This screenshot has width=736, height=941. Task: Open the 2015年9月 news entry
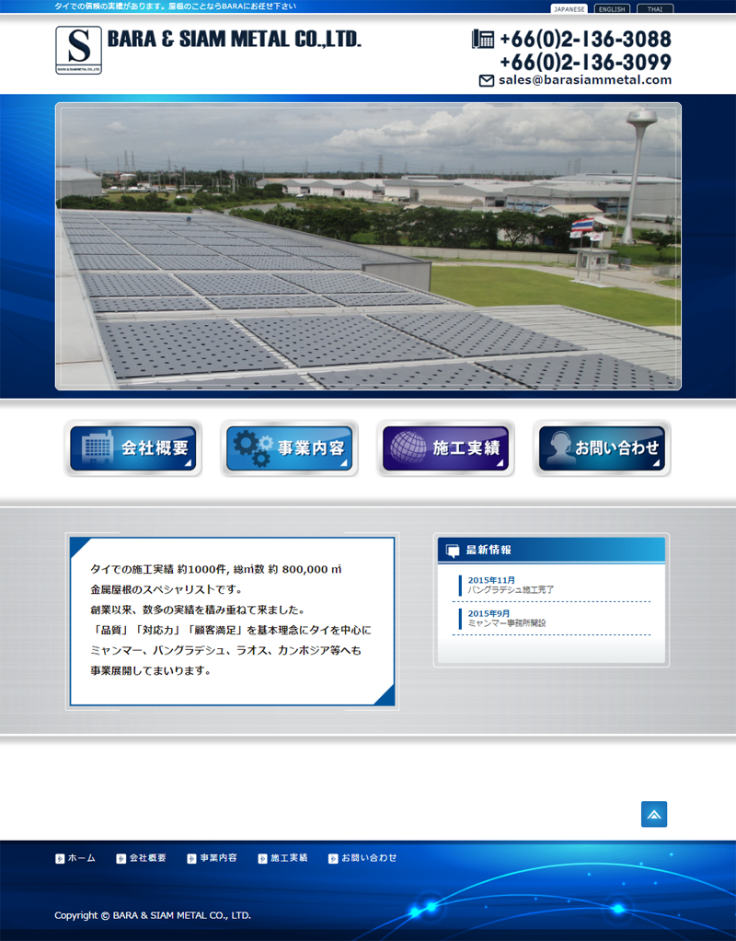click(x=489, y=613)
